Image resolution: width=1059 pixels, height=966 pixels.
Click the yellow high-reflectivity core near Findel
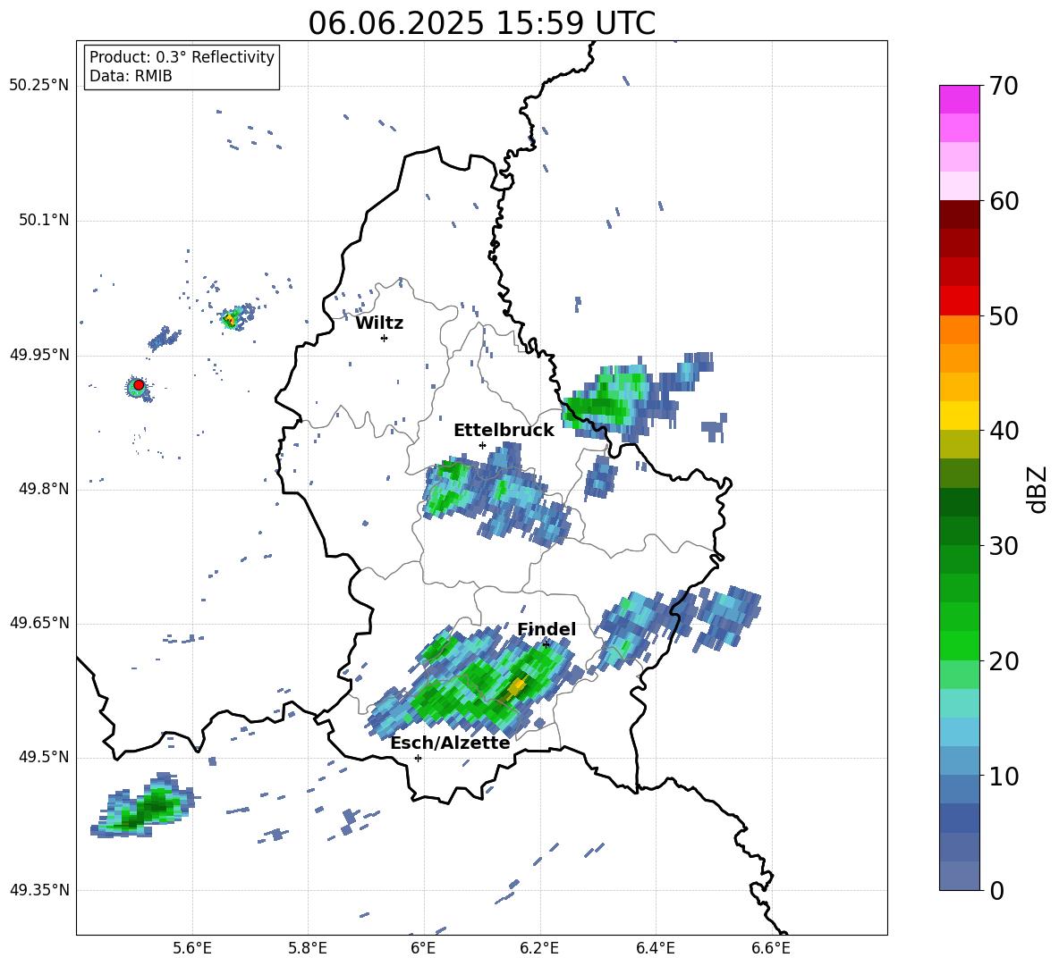(517, 686)
